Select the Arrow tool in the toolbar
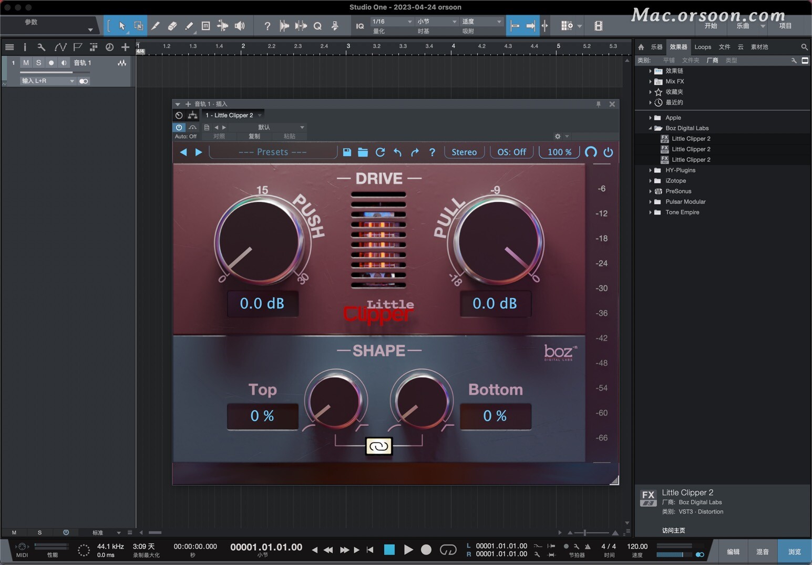This screenshot has width=812, height=565. [121, 26]
